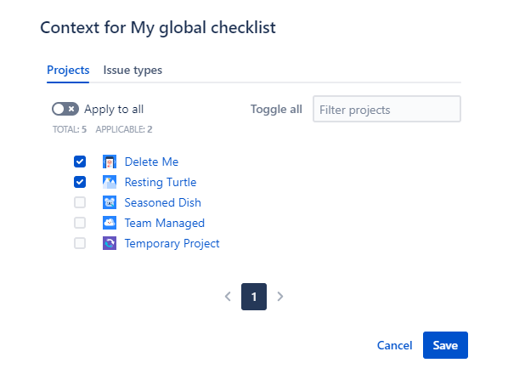Select page 1 in pagination
Image resolution: width=508 pixels, height=380 pixels.
click(254, 297)
